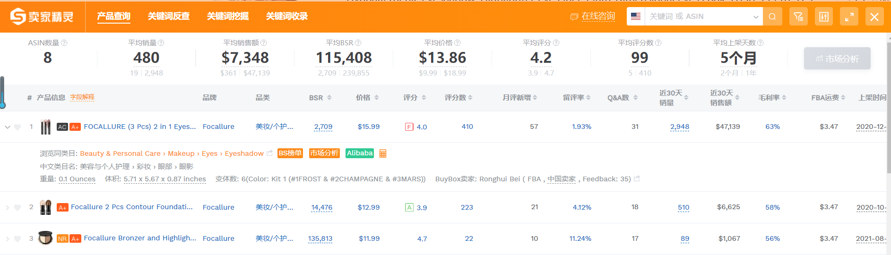Image resolution: width=891 pixels, height=255 pixels.
Task: Open the filter list icon
Action: 798,17
